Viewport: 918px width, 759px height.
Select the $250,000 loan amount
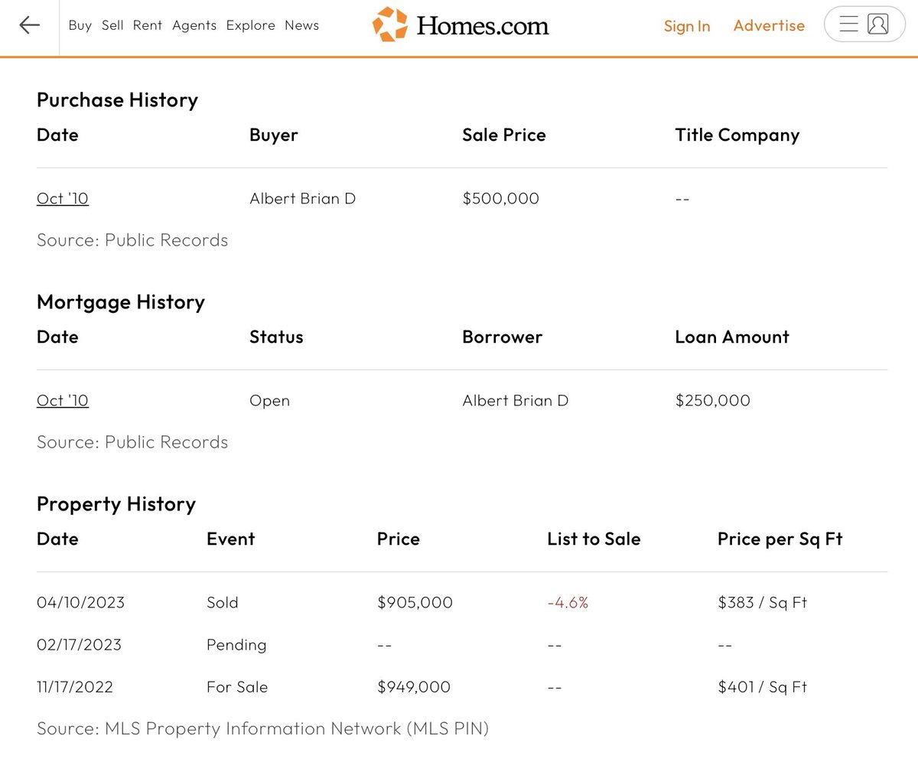click(x=713, y=400)
